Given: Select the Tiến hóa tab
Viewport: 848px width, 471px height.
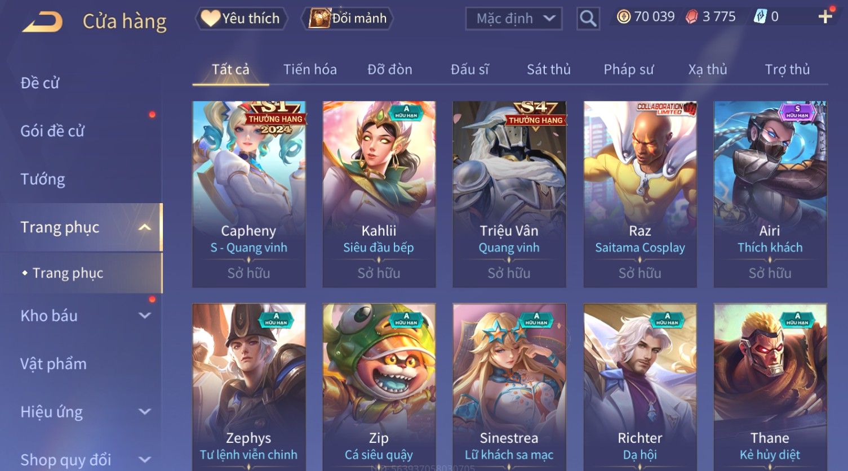Looking at the screenshot, I should coord(310,69).
